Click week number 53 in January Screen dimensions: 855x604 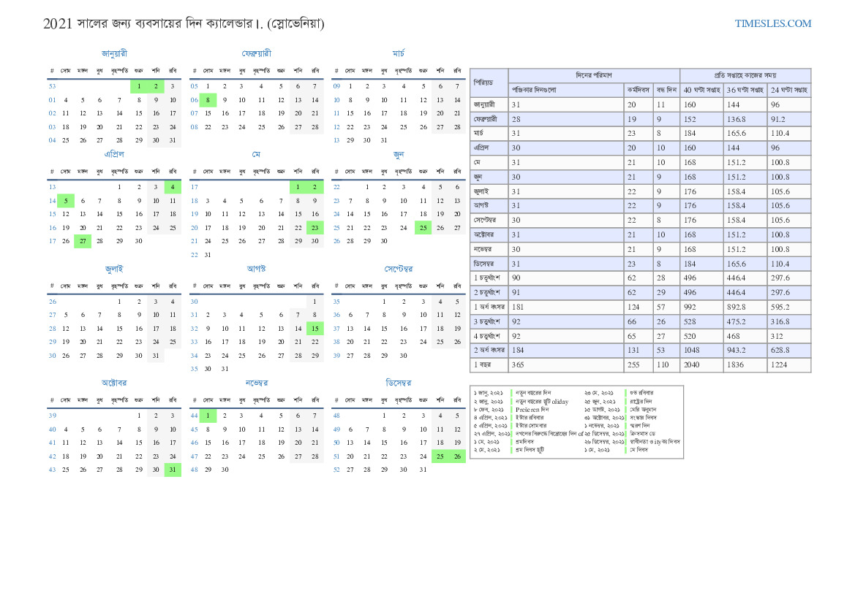pyautogui.click(x=52, y=86)
